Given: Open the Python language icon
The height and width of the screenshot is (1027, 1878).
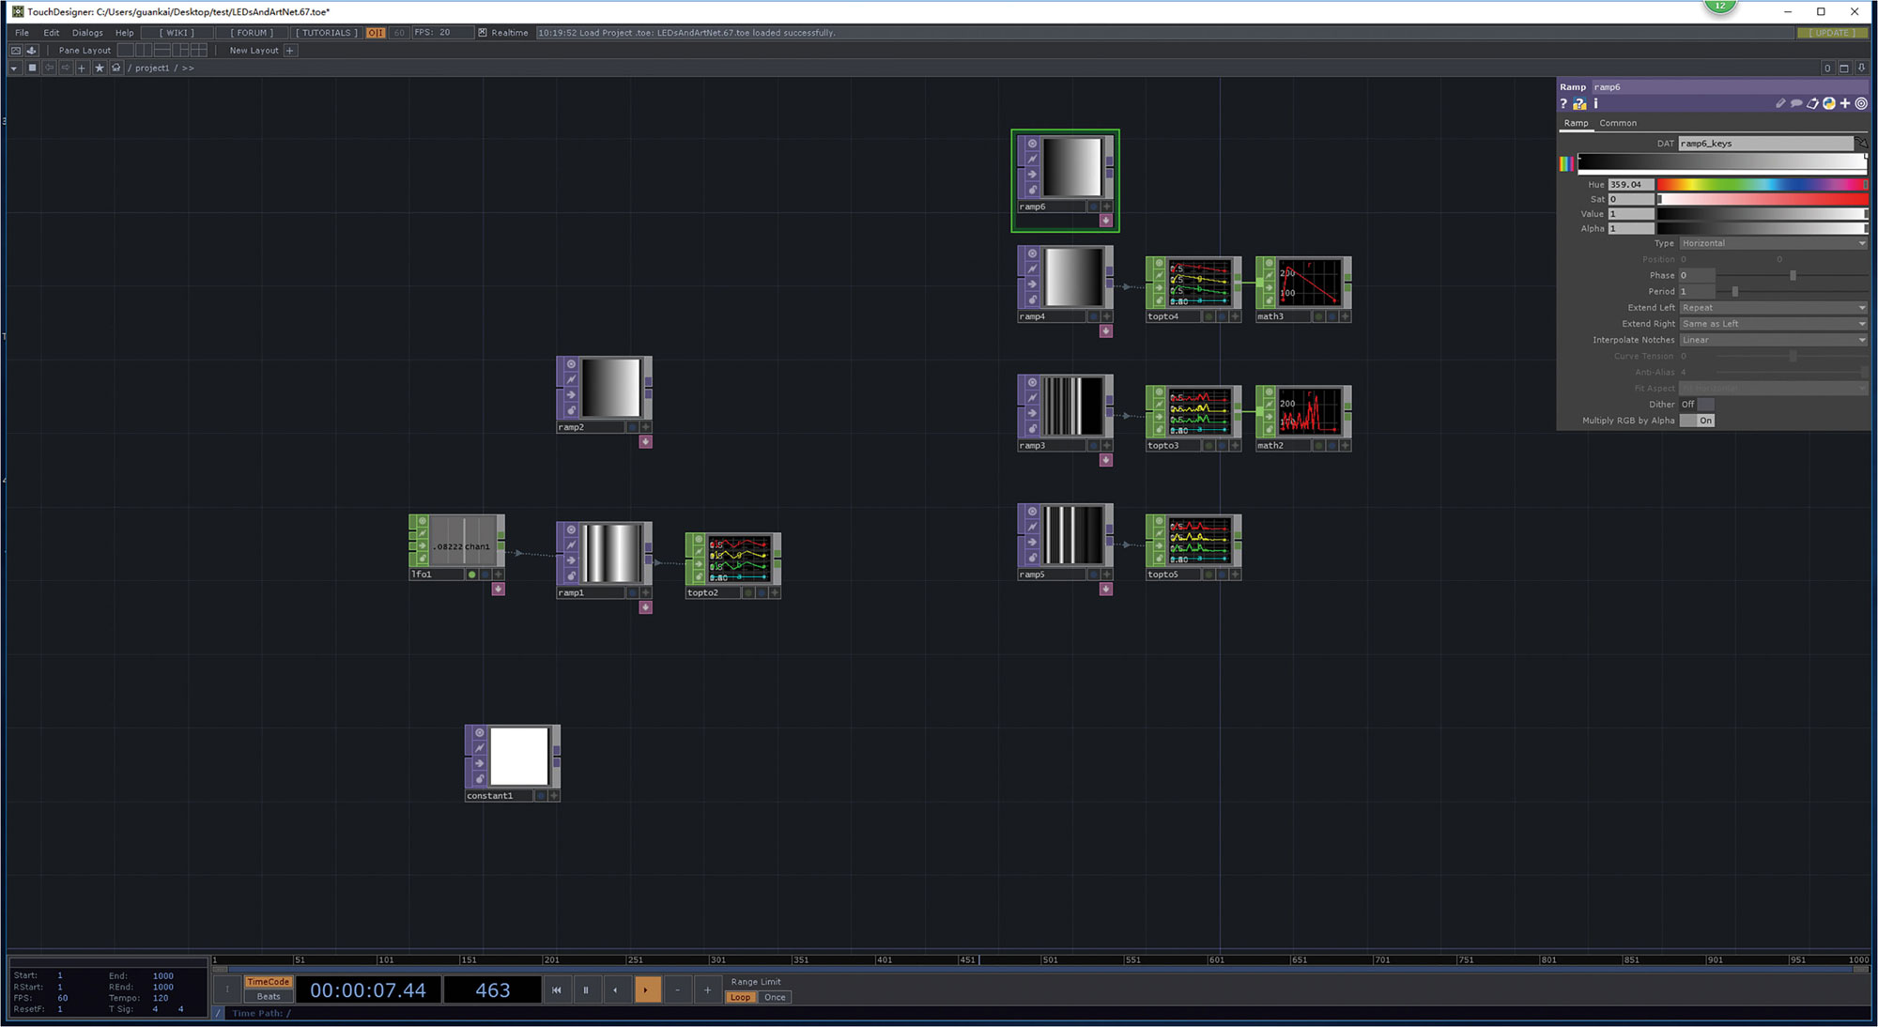Looking at the screenshot, I should (x=1829, y=104).
